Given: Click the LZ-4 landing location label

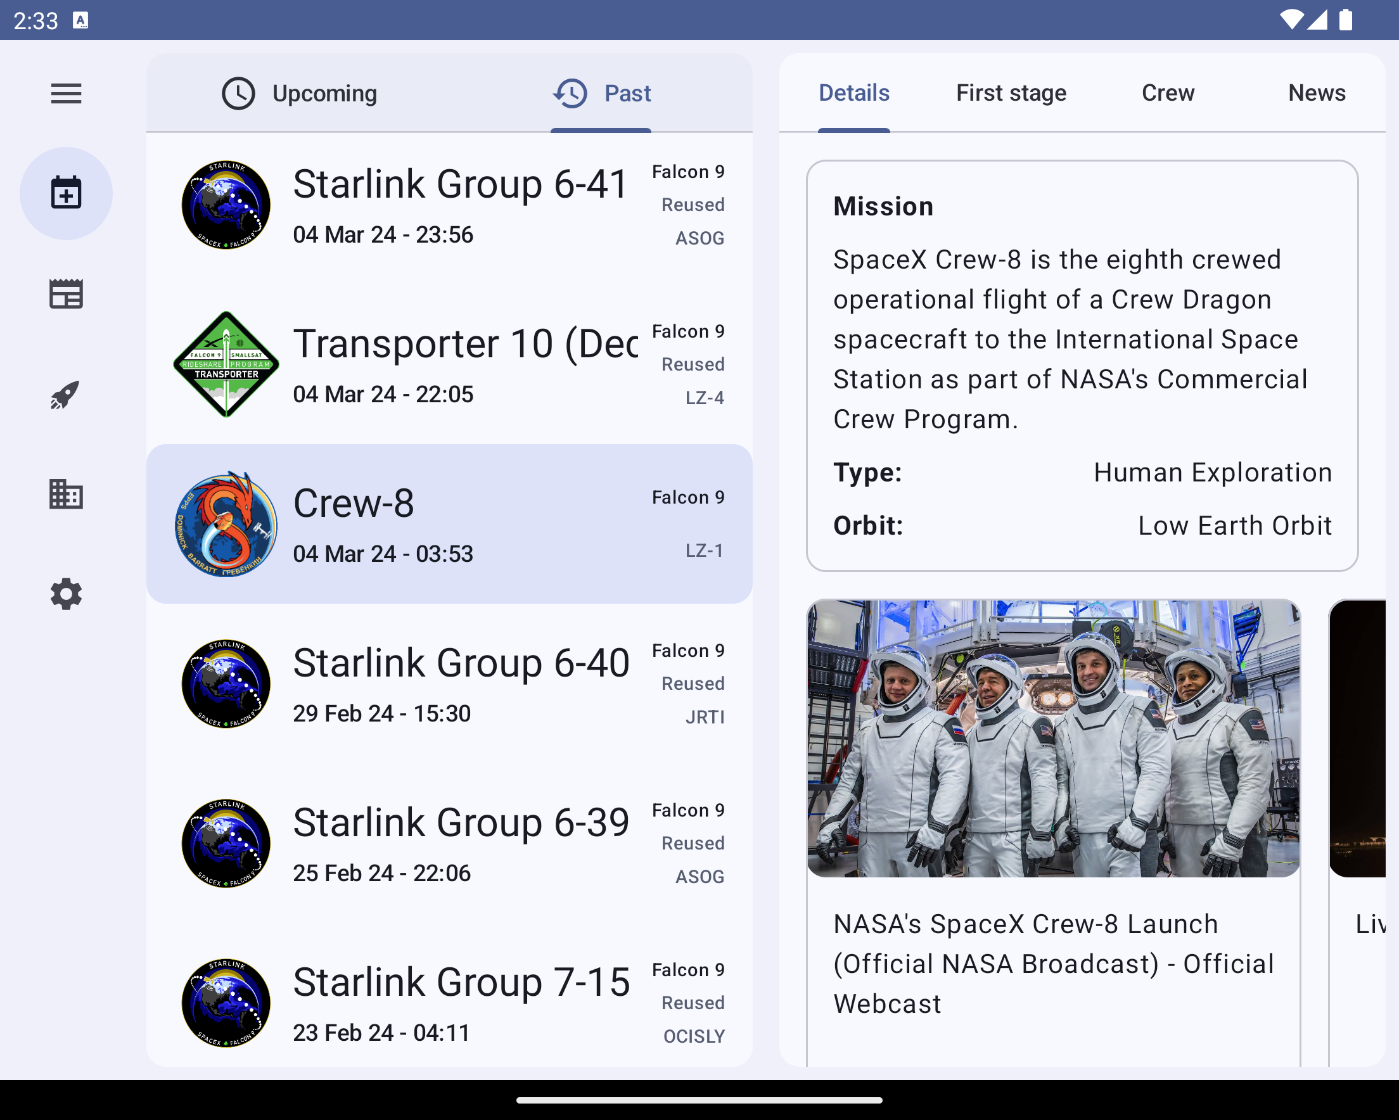Looking at the screenshot, I should pyautogui.click(x=705, y=398).
